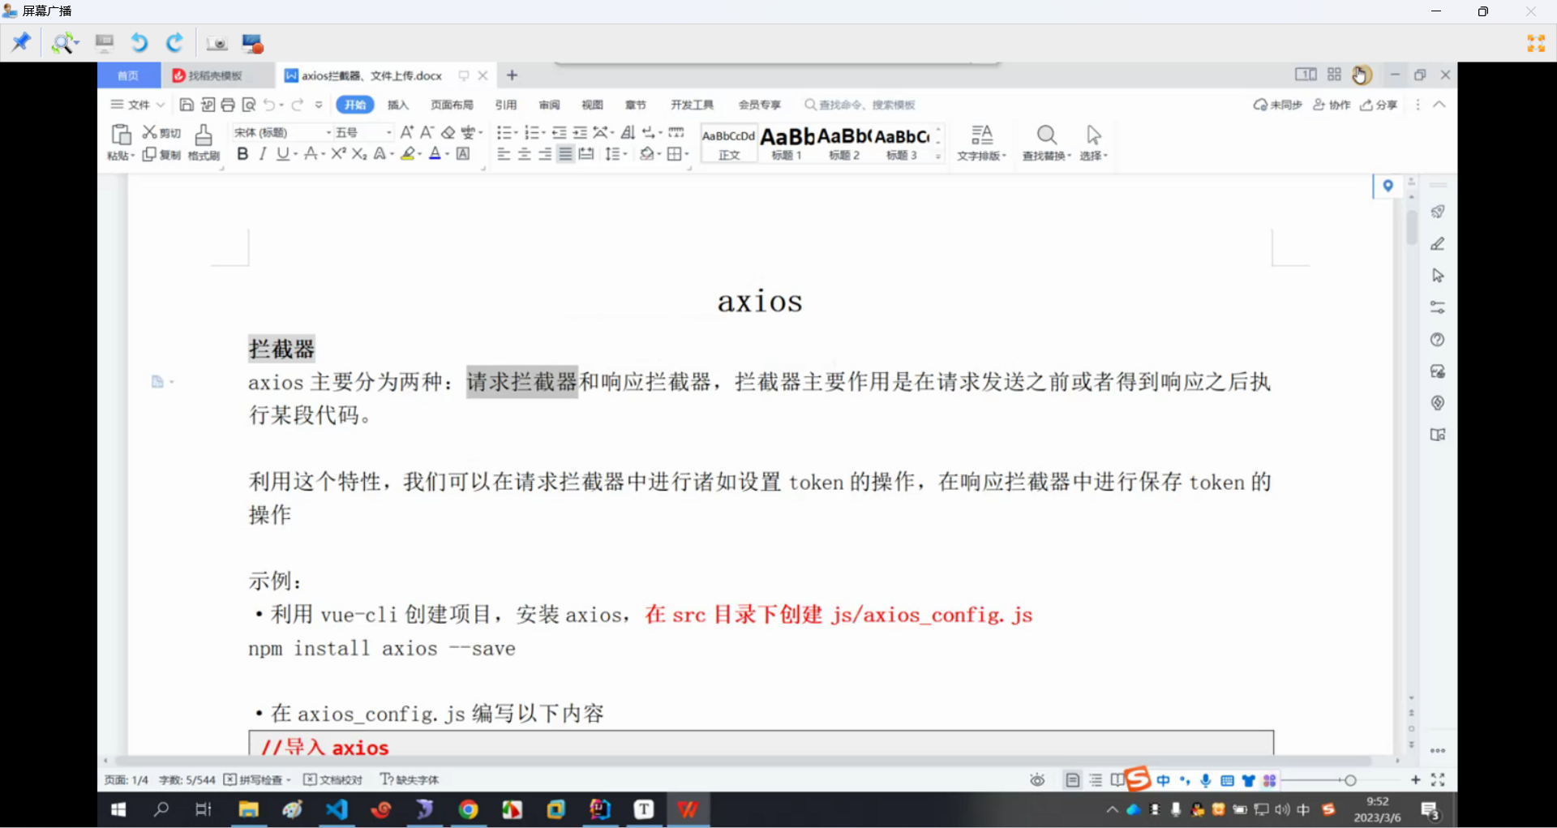Click the print icon in quick toolbar
The height and width of the screenshot is (828, 1557).
coord(228,105)
